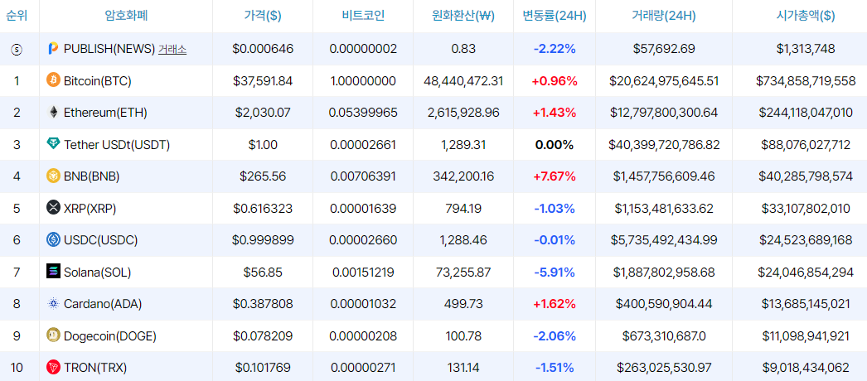The width and height of the screenshot is (867, 381).
Task: Select PUBLISH market cap $1,313,748
Action: point(806,49)
